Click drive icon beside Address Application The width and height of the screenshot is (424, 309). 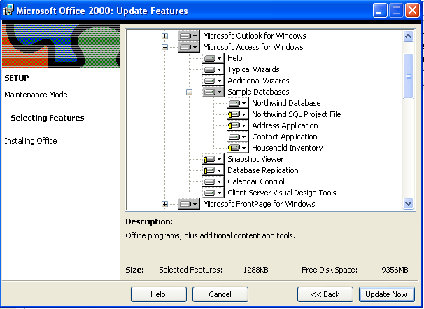coord(237,125)
